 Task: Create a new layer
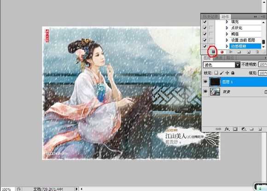point(260,129)
